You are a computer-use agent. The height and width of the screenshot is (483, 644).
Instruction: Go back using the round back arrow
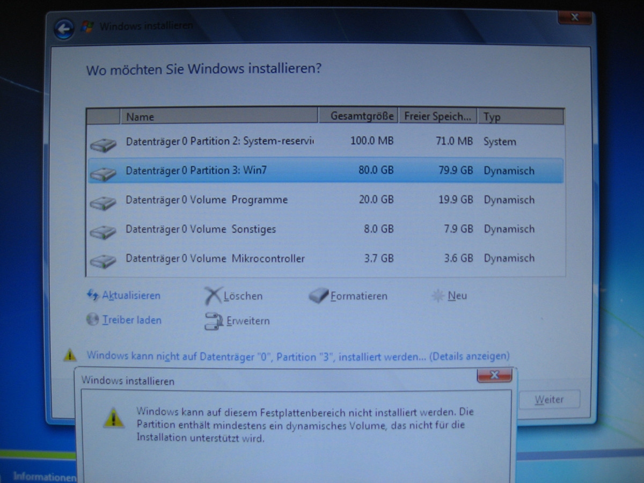click(x=64, y=28)
